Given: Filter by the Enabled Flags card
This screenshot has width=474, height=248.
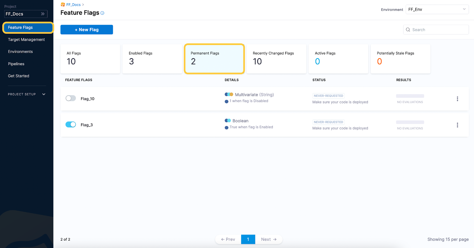Looking at the screenshot, I should (x=152, y=59).
